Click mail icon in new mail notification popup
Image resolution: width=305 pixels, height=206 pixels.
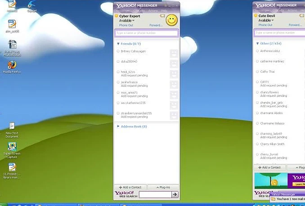[x=273, y=199]
